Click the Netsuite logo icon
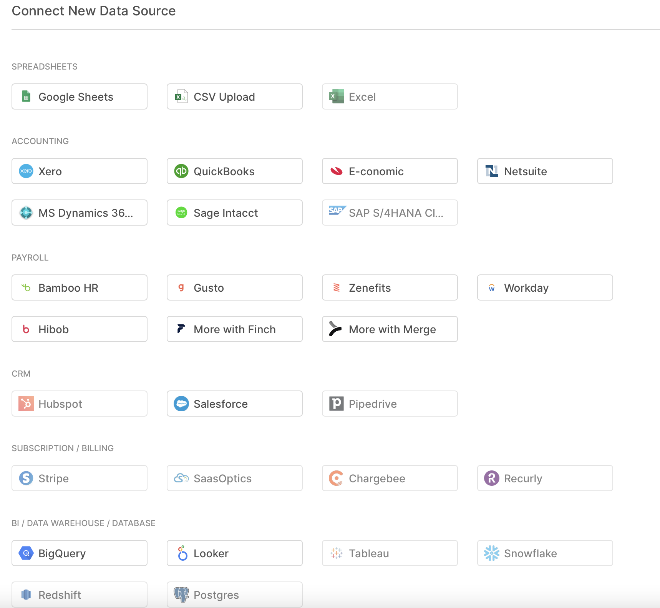 click(x=491, y=171)
